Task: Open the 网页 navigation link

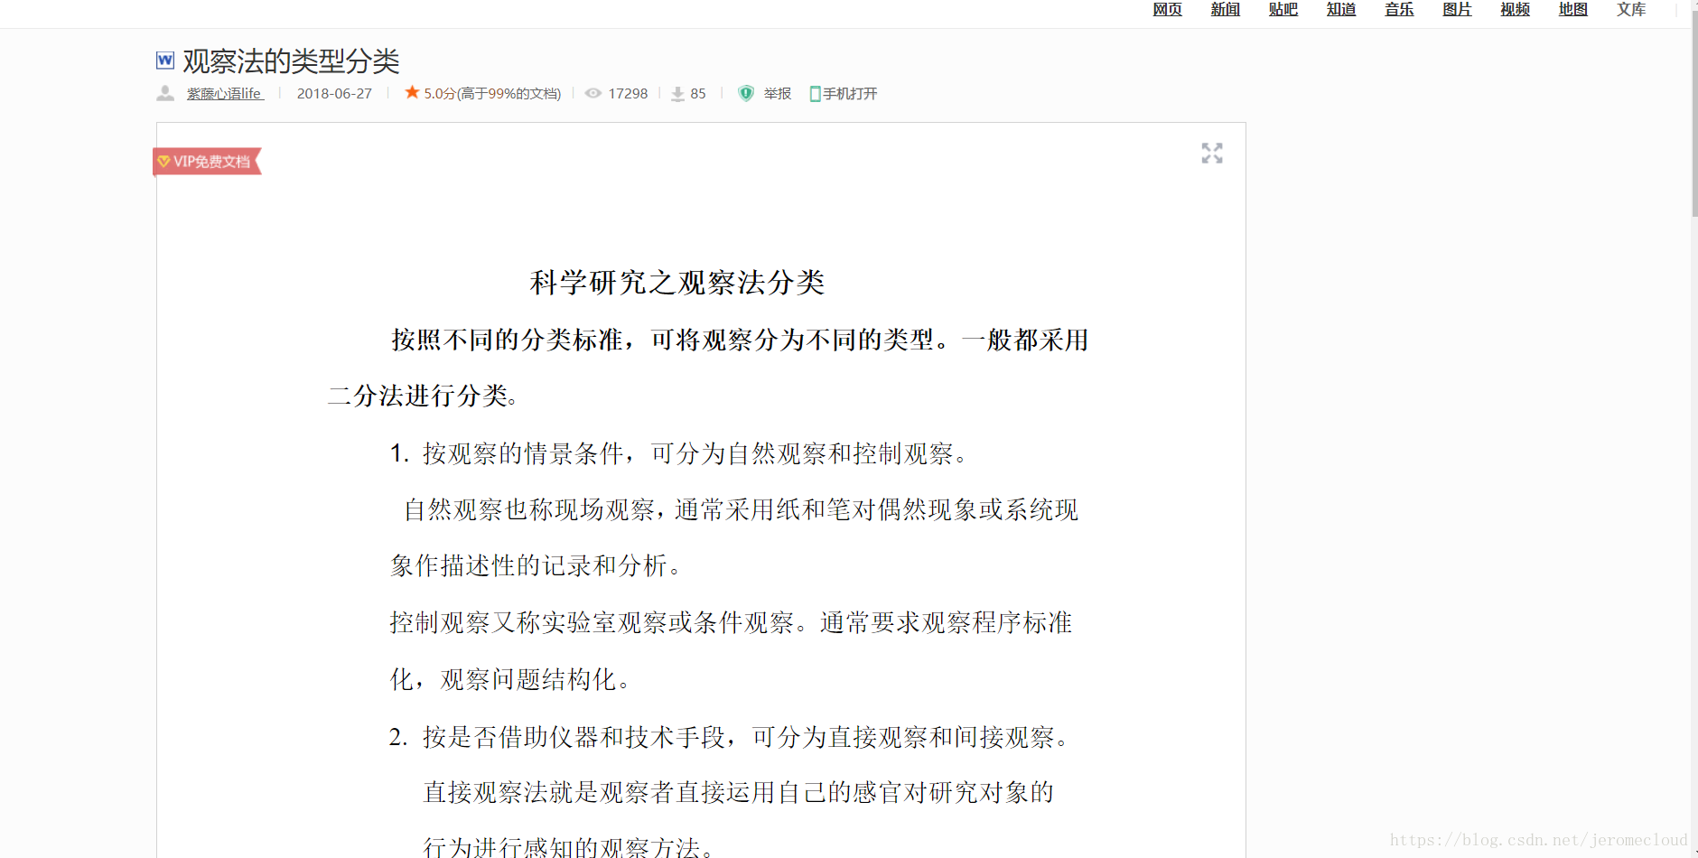Action: [1167, 10]
